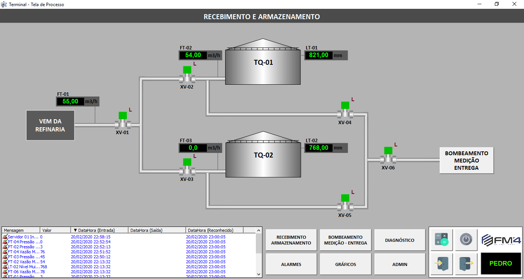Click the login door icon

point(442,264)
